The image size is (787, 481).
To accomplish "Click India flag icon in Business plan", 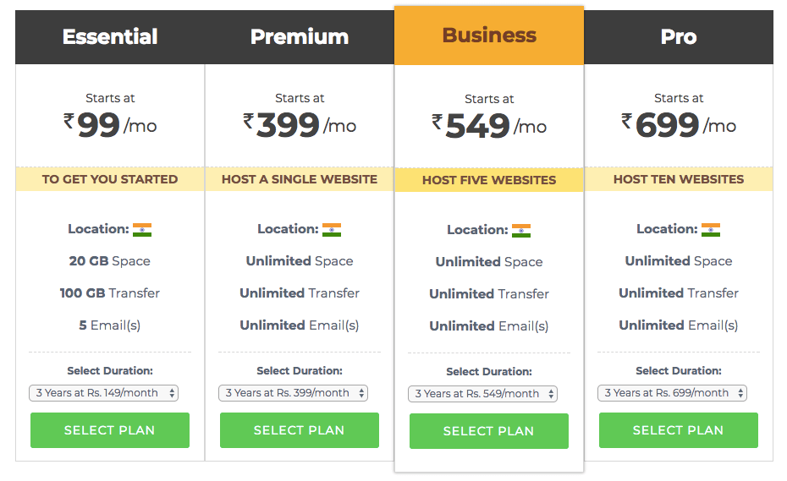I will click(x=521, y=231).
